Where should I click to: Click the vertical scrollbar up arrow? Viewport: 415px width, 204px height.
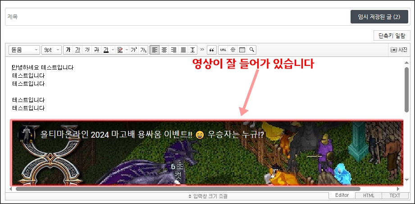click(406, 63)
